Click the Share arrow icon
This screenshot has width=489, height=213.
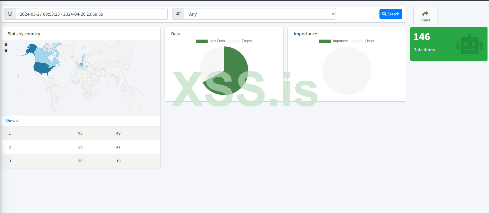[425, 14]
